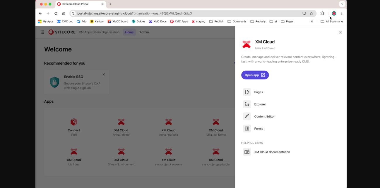380x188 pixels.
Task: Click the Enable SSO shield icon
Action: tap(54, 82)
